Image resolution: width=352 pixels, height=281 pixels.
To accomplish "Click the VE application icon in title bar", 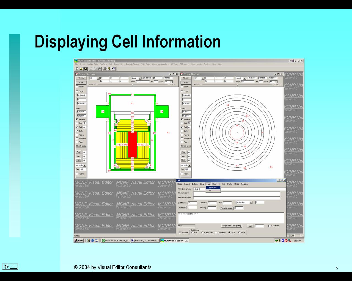I will (76, 61).
